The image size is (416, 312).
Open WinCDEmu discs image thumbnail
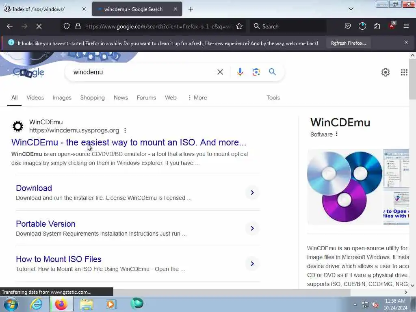[344, 187]
